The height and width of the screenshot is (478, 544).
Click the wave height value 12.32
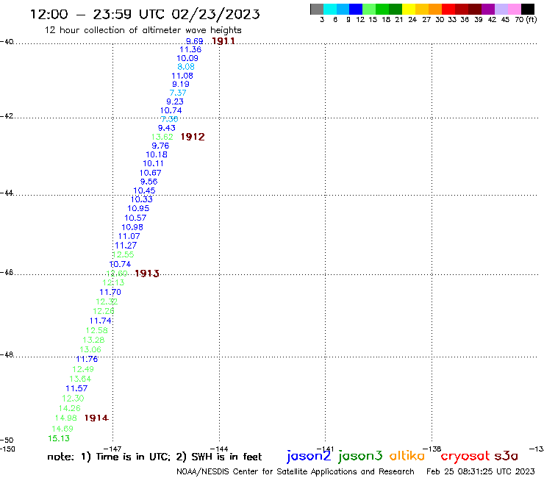click(107, 302)
